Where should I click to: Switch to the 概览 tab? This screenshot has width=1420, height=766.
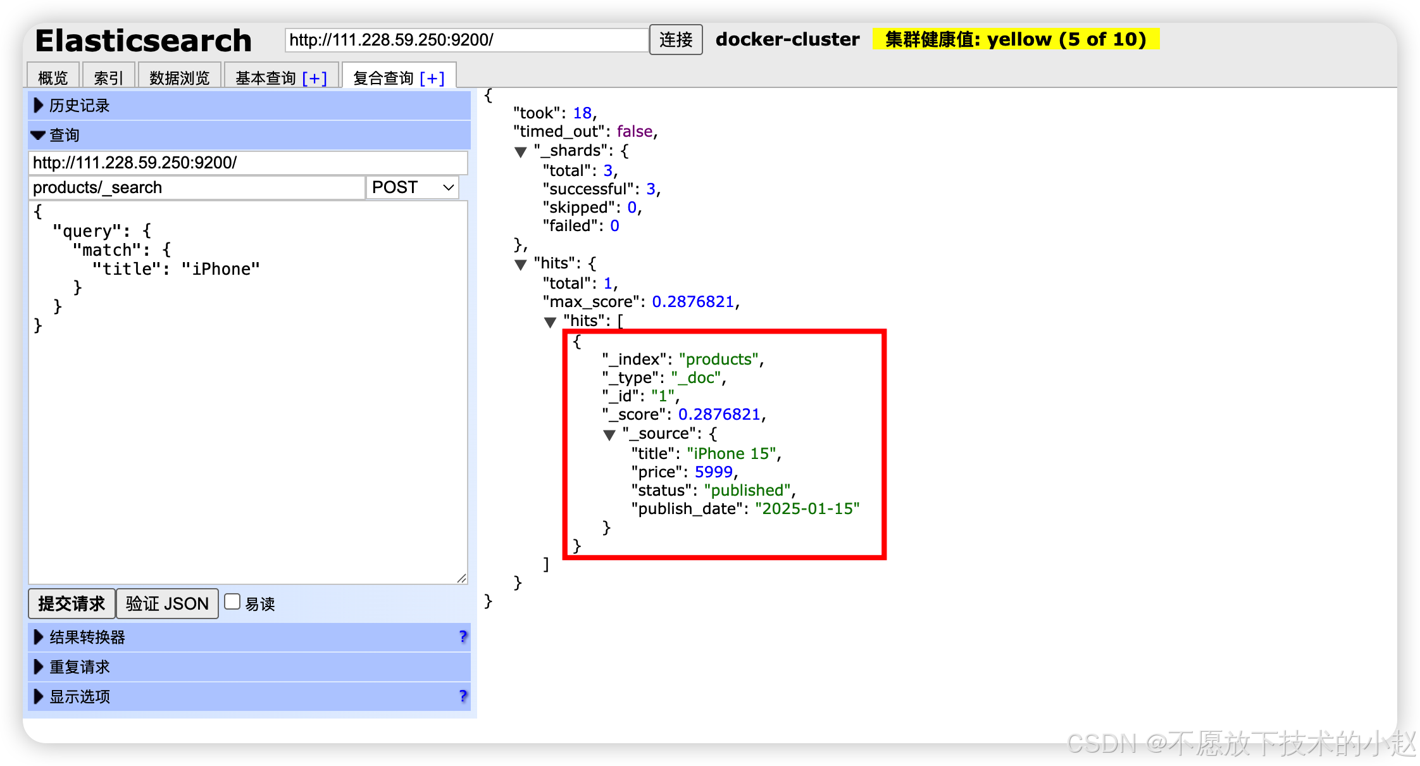pyautogui.click(x=53, y=78)
